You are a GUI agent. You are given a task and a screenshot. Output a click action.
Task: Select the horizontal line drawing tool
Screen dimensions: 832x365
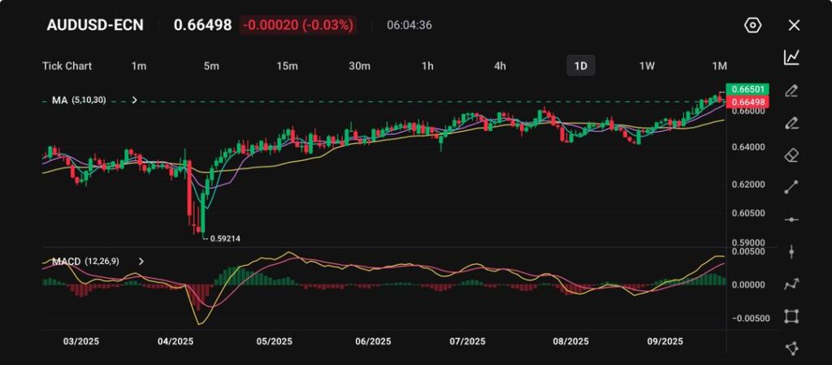pos(791,220)
